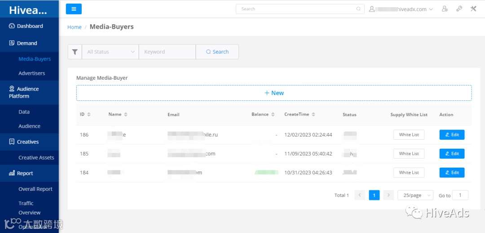This screenshot has width=485, height=233.
Task: Sort by CreateTime column arrows
Action: click(x=313, y=115)
